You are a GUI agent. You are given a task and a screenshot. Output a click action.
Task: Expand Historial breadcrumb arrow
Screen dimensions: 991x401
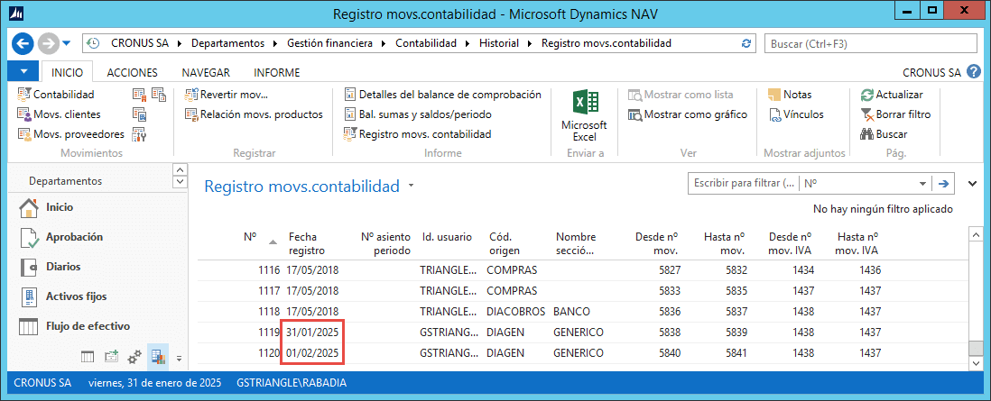(x=531, y=43)
